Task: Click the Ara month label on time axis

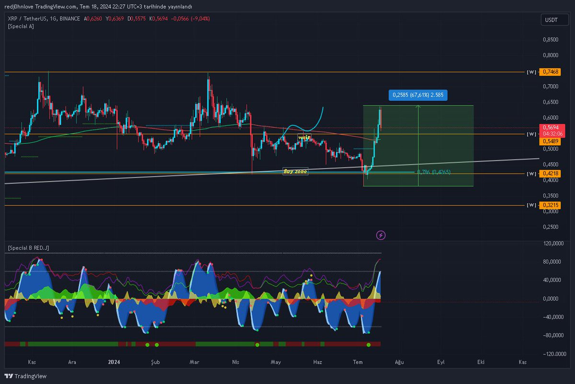Action: 72,363
